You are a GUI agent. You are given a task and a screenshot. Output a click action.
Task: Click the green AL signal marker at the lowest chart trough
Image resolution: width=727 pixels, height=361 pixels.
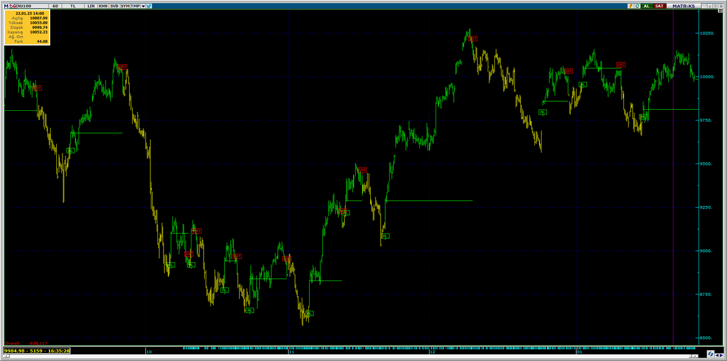[310, 313]
